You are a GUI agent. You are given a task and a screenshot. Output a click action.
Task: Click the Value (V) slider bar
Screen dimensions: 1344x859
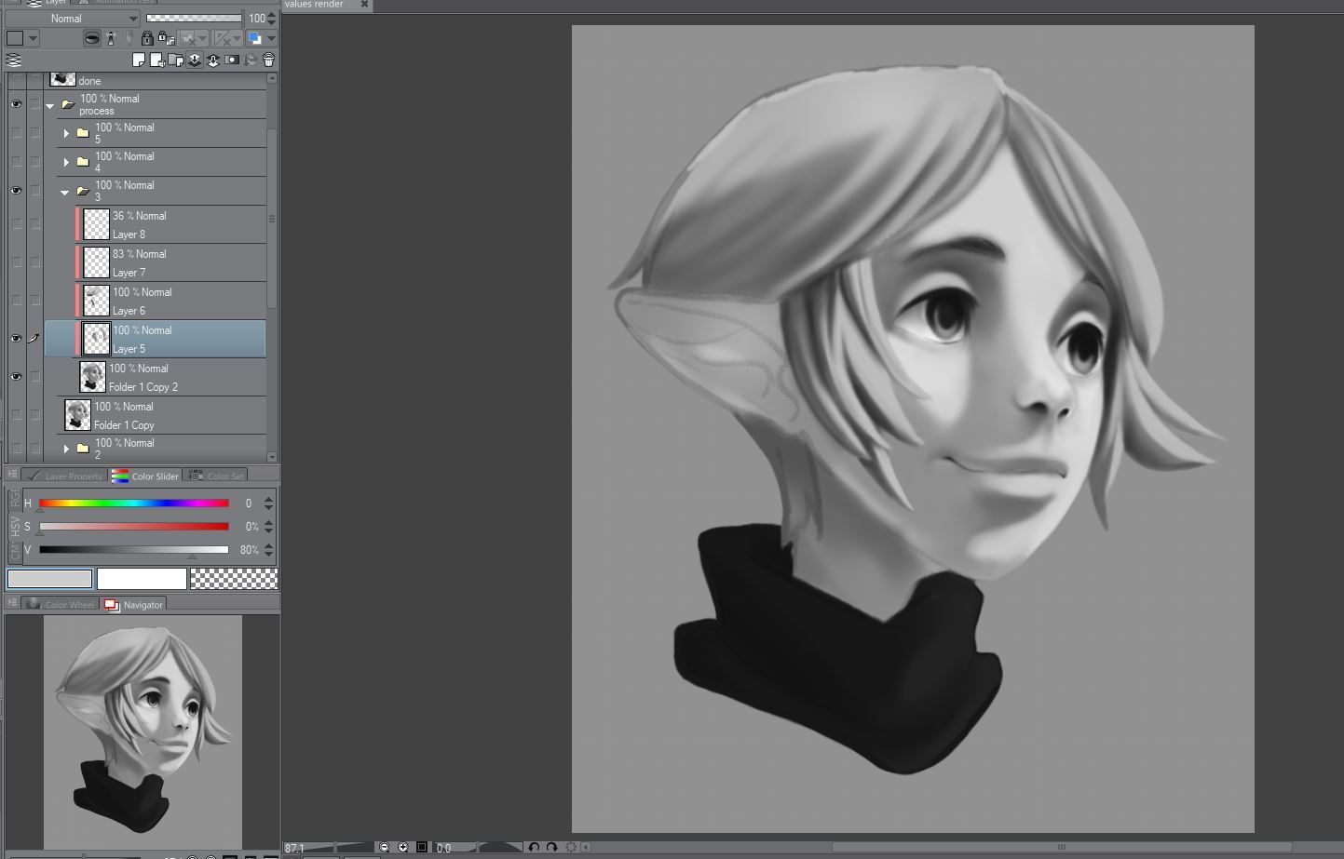[134, 549]
